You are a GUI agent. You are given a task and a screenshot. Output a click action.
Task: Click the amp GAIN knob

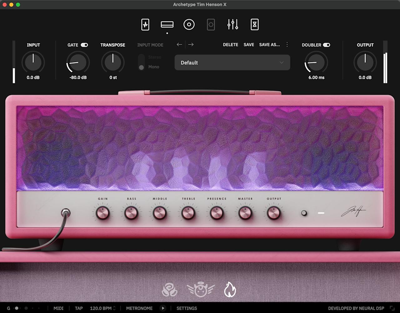pyautogui.click(x=103, y=213)
